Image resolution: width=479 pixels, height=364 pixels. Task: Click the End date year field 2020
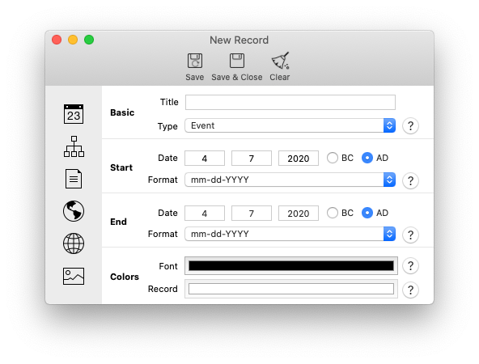point(299,214)
